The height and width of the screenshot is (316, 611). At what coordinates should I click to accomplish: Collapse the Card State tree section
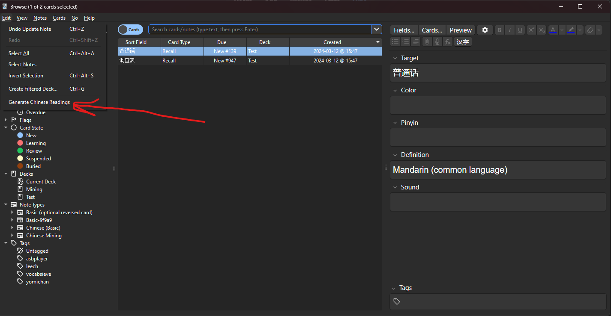coord(6,128)
